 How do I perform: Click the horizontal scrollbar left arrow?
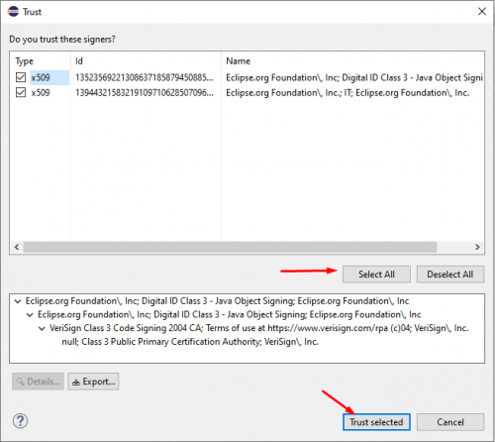(17, 247)
